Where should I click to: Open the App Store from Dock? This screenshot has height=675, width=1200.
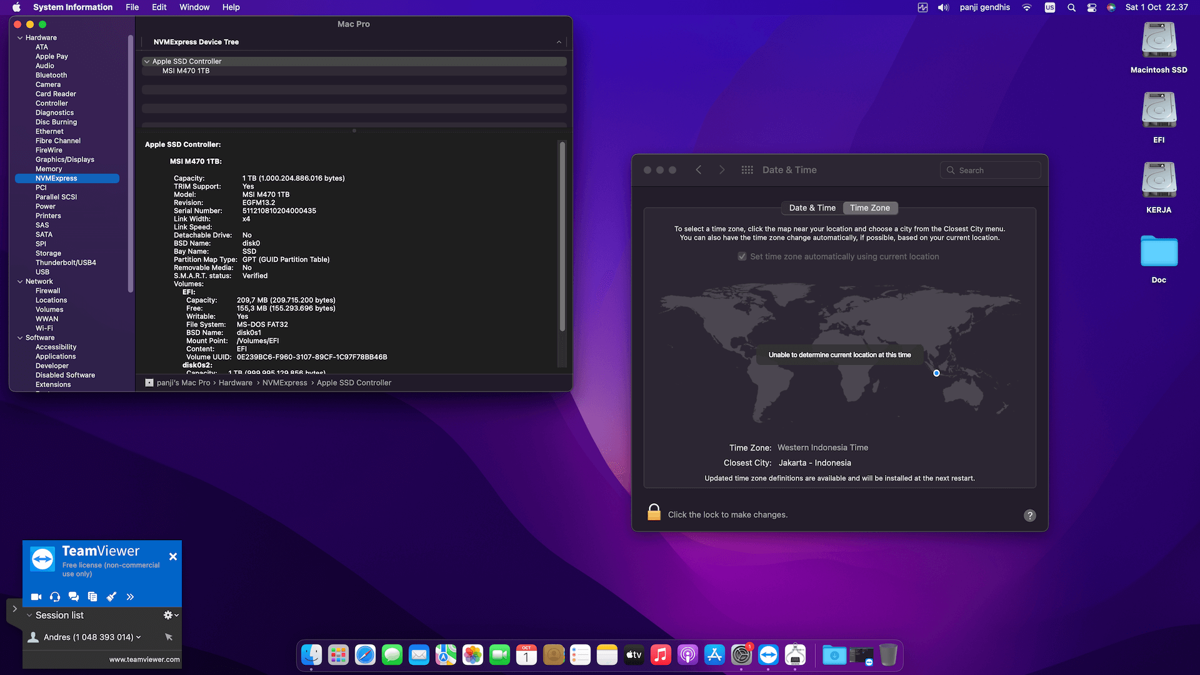click(x=714, y=655)
